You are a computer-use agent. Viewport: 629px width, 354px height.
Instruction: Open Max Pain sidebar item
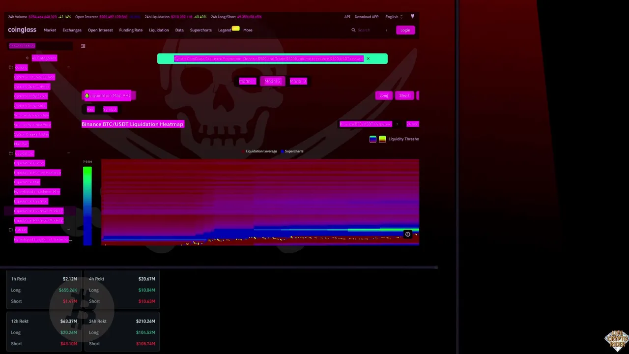(x=21, y=144)
